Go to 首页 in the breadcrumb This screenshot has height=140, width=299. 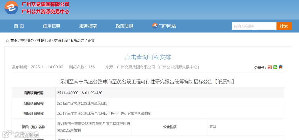pos(14,41)
